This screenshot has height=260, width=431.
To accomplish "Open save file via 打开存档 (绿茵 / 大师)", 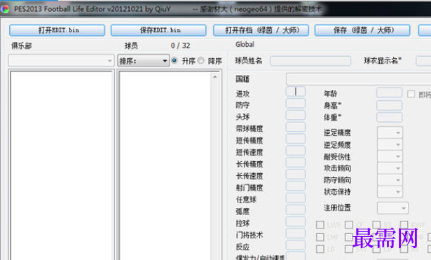I will click(x=261, y=30).
